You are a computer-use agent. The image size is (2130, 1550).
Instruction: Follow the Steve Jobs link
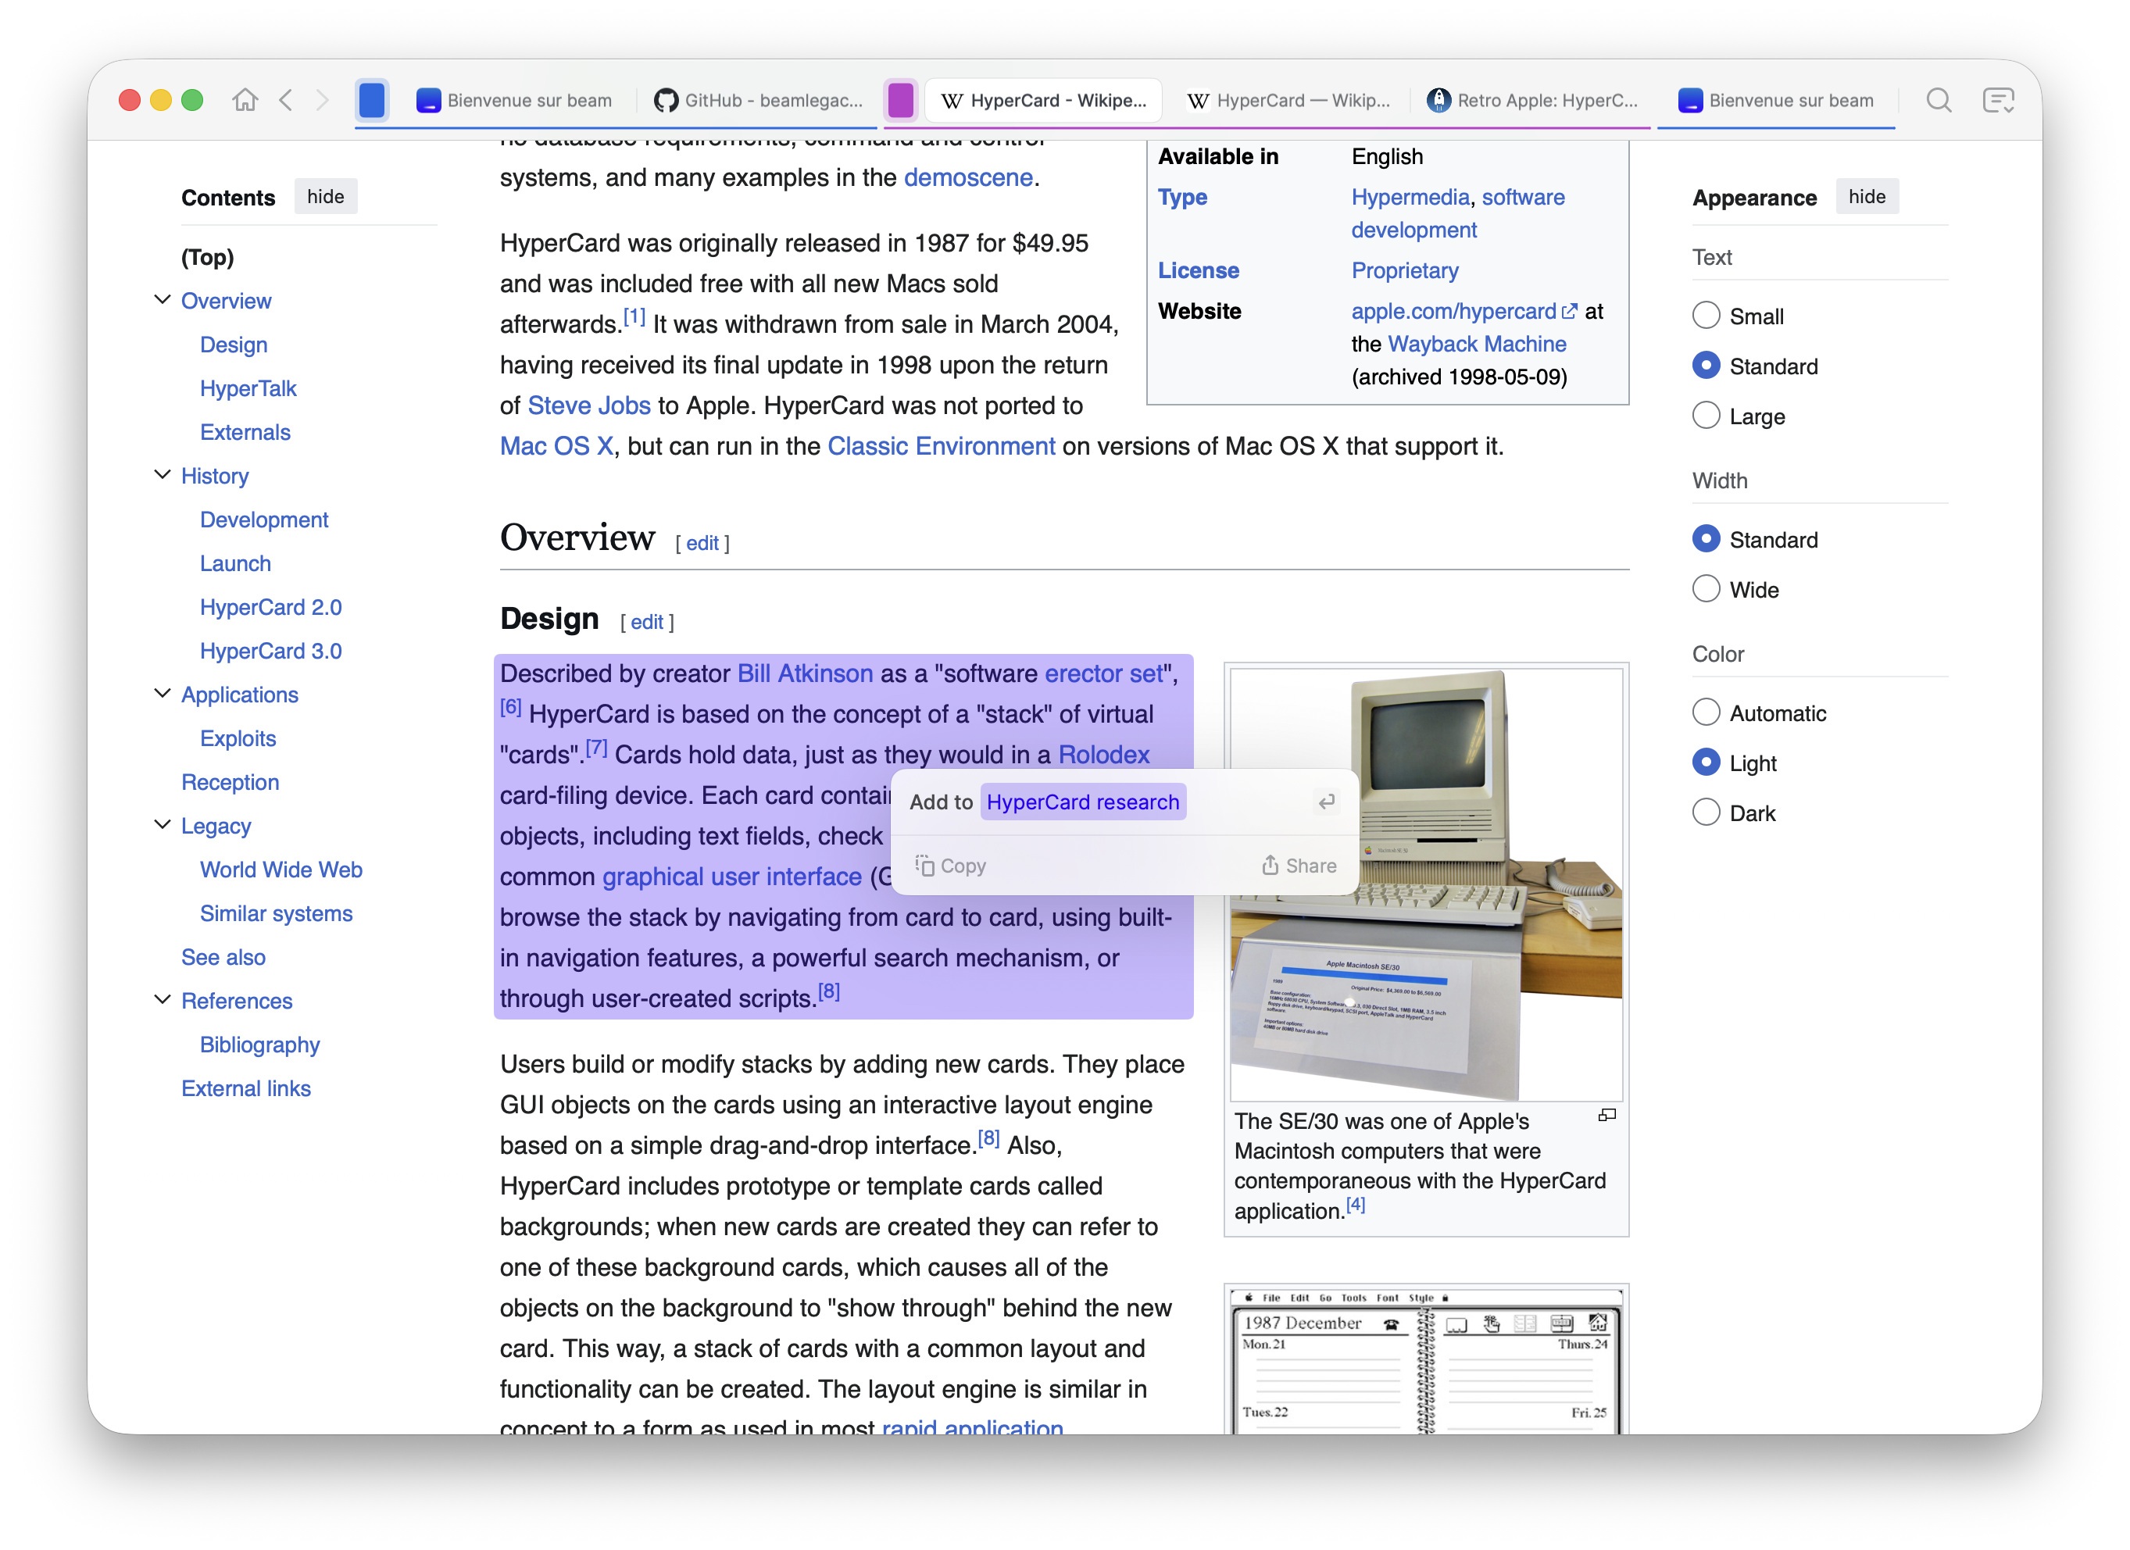[x=589, y=405]
